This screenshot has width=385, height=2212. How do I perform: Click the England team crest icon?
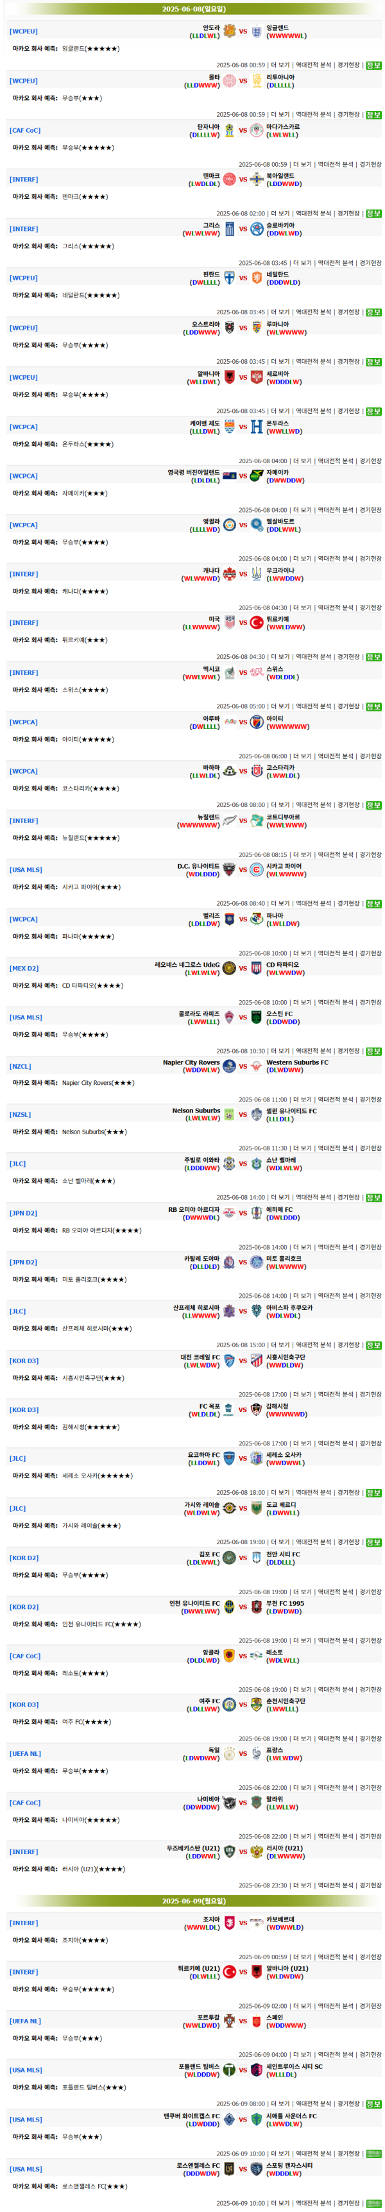[x=256, y=32]
